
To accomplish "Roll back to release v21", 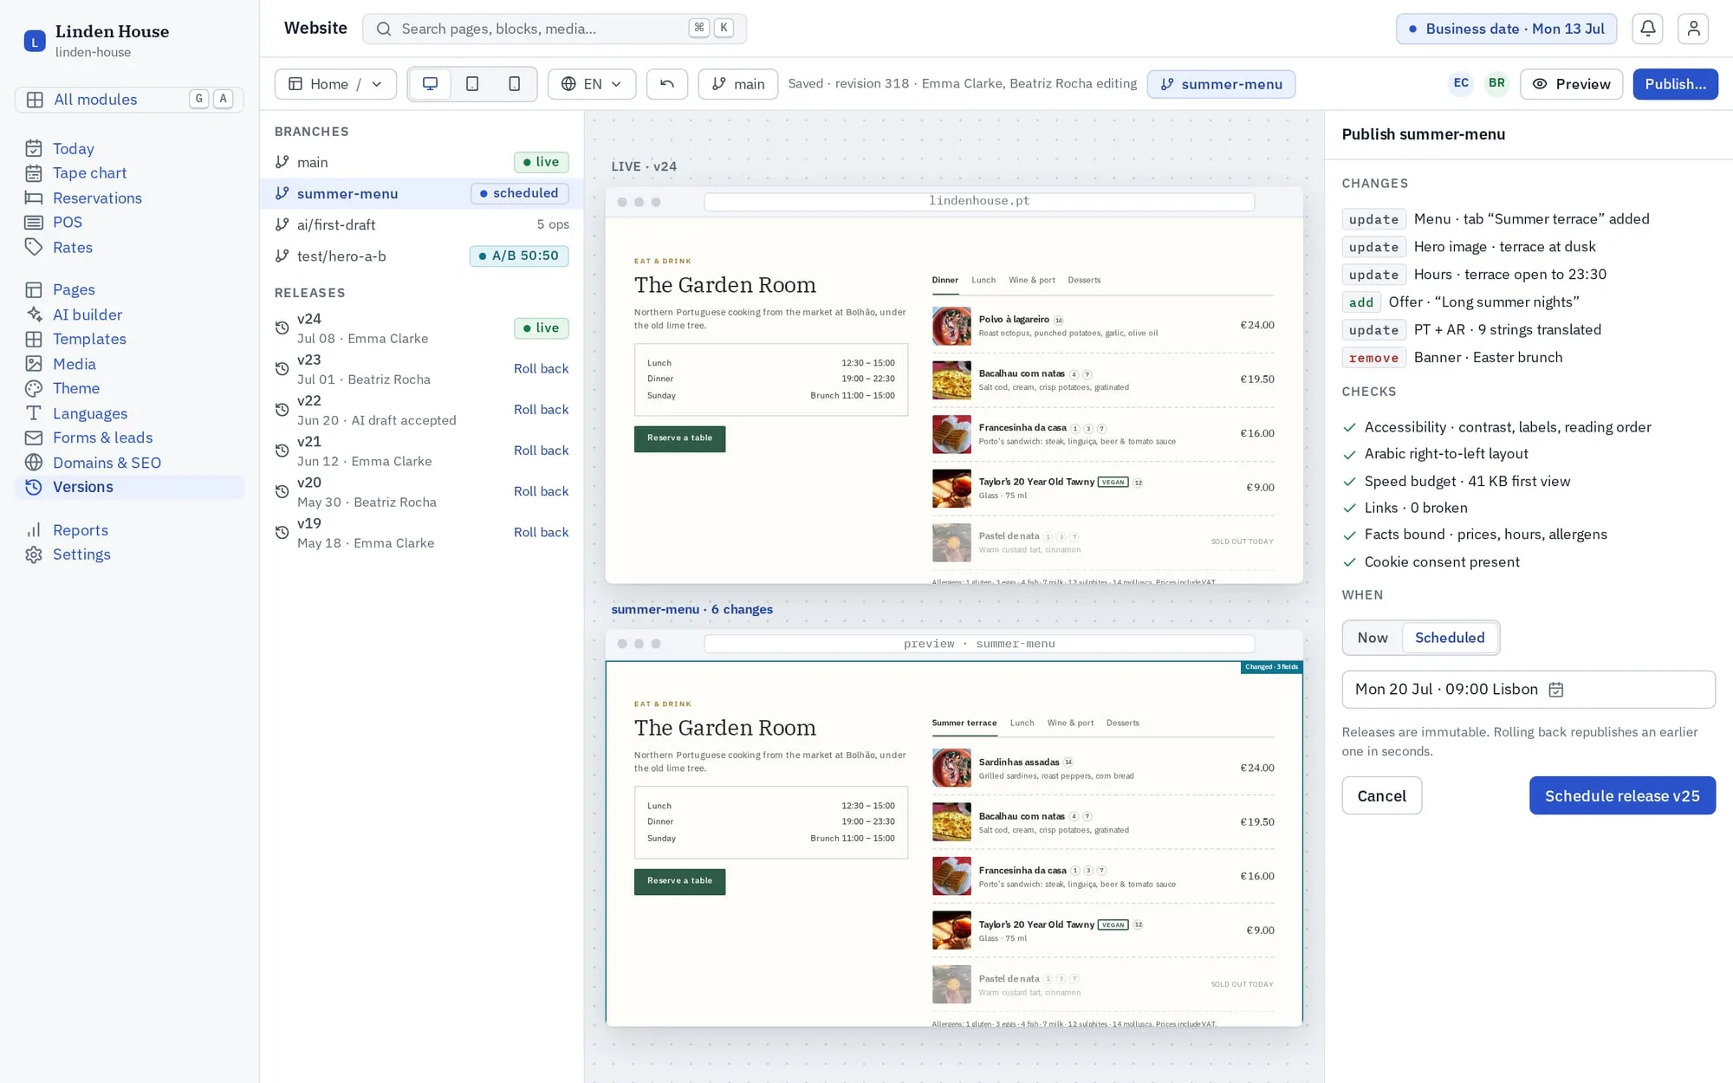I will 541,451.
